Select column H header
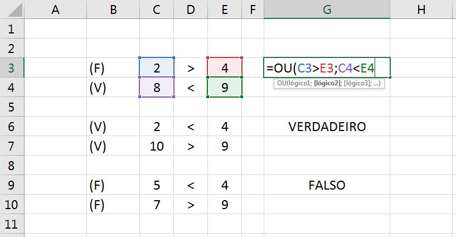Viewport: 456px width, 237px height. pyautogui.click(x=421, y=9)
